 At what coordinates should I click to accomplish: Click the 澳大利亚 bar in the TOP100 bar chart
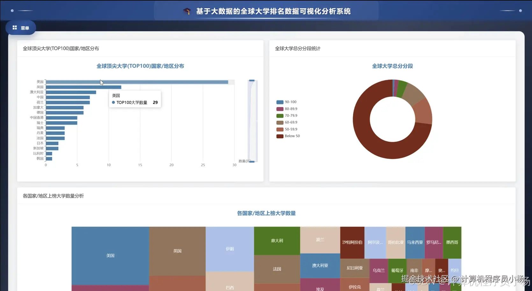click(71, 92)
